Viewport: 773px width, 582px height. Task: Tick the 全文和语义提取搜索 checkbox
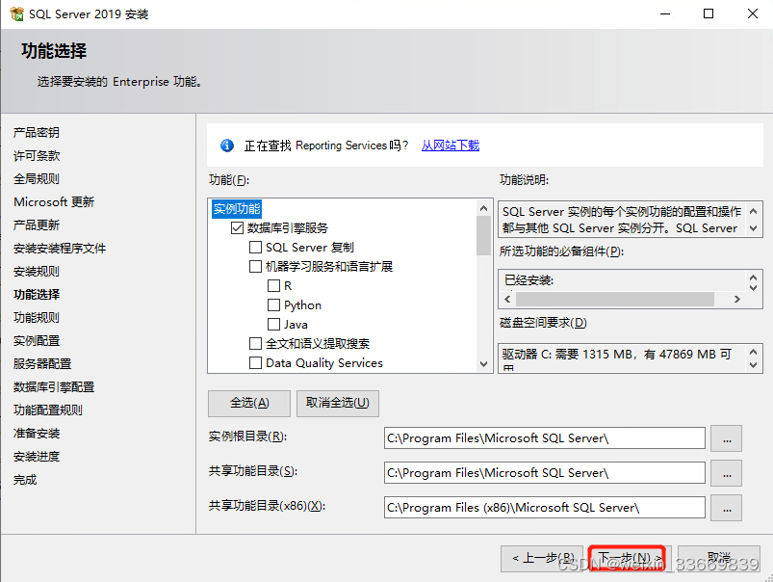point(255,344)
